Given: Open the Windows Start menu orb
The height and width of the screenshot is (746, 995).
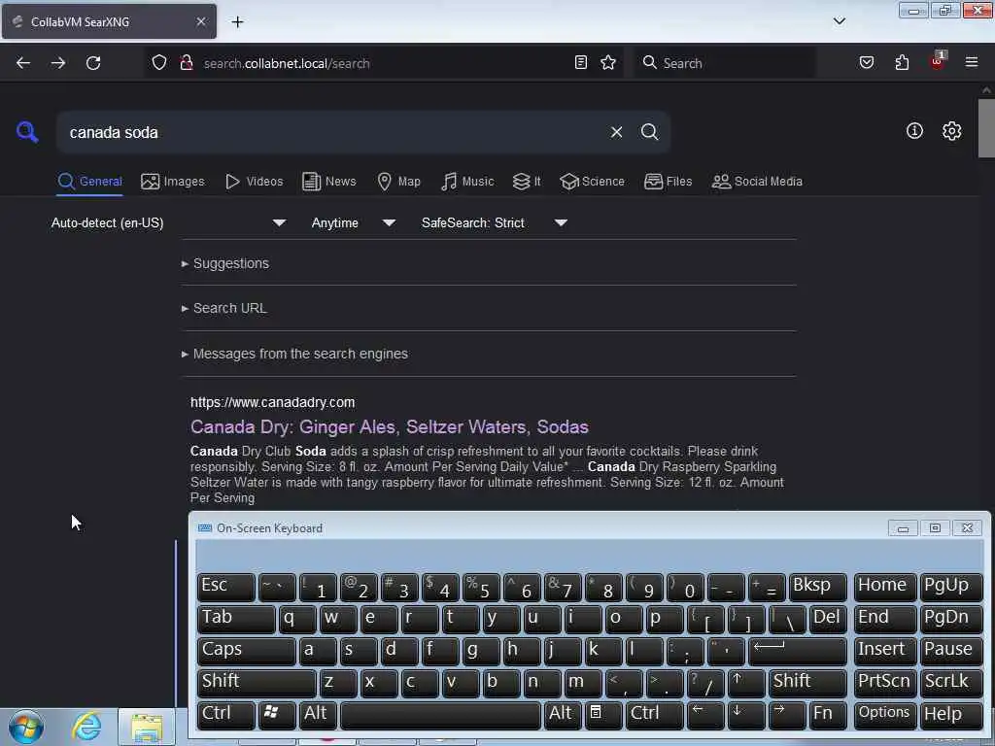Looking at the screenshot, I should 26,727.
